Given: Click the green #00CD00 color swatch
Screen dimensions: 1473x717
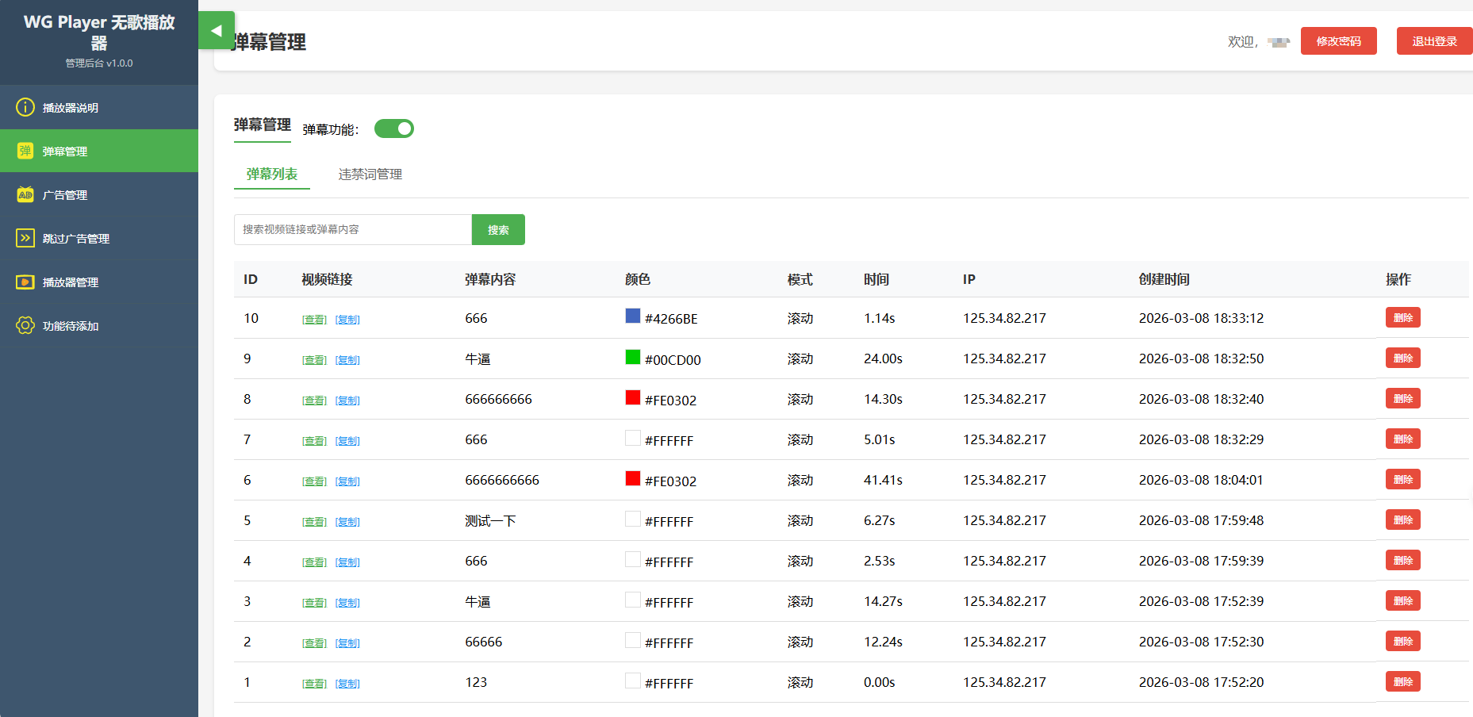Looking at the screenshot, I should point(633,357).
